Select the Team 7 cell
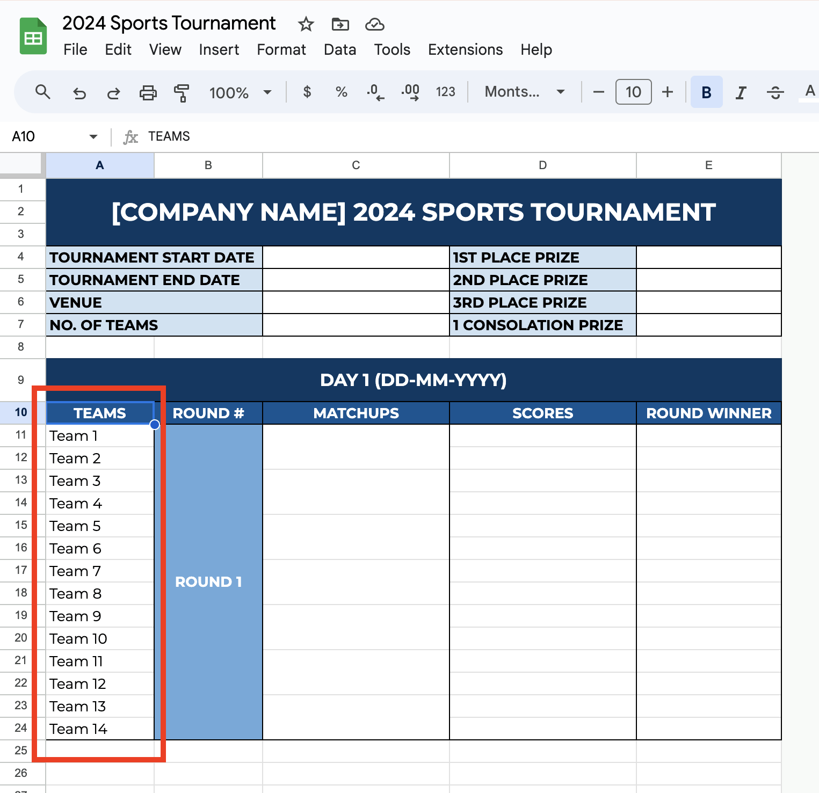 (100, 571)
